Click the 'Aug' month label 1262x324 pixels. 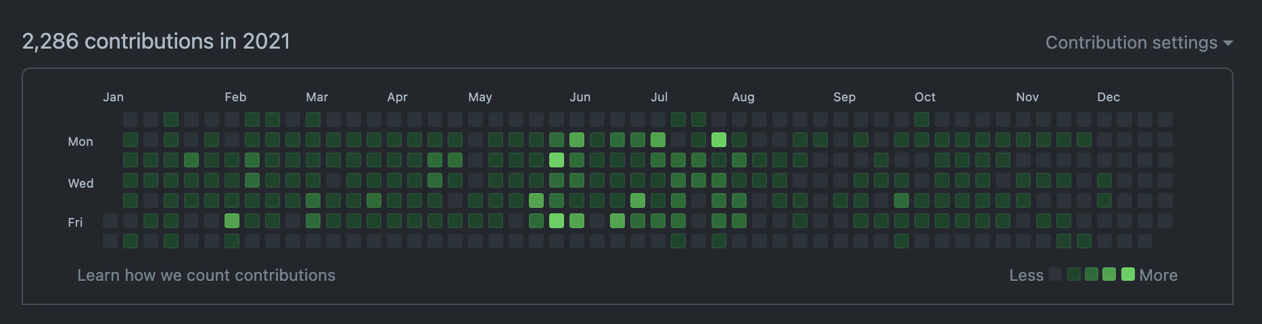click(743, 97)
